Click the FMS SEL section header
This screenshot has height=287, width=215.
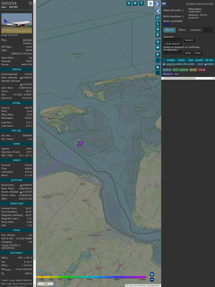17,131
